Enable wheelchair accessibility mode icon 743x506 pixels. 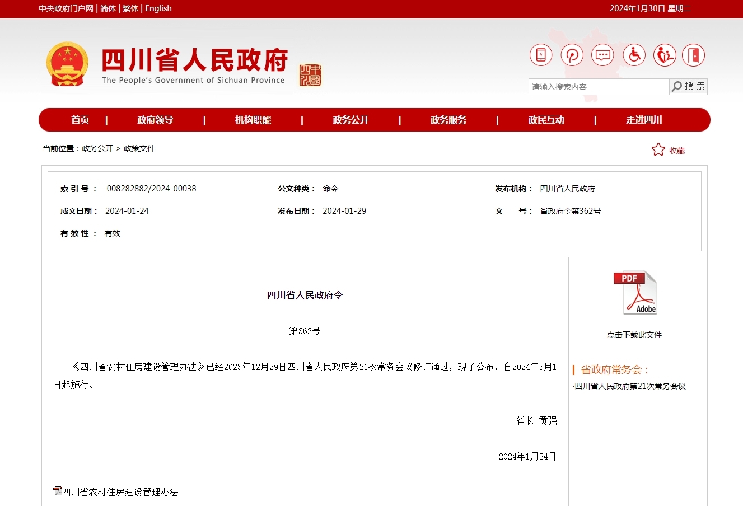click(x=634, y=55)
